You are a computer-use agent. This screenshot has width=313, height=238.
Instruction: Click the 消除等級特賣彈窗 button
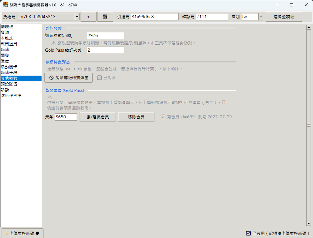(68, 78)
